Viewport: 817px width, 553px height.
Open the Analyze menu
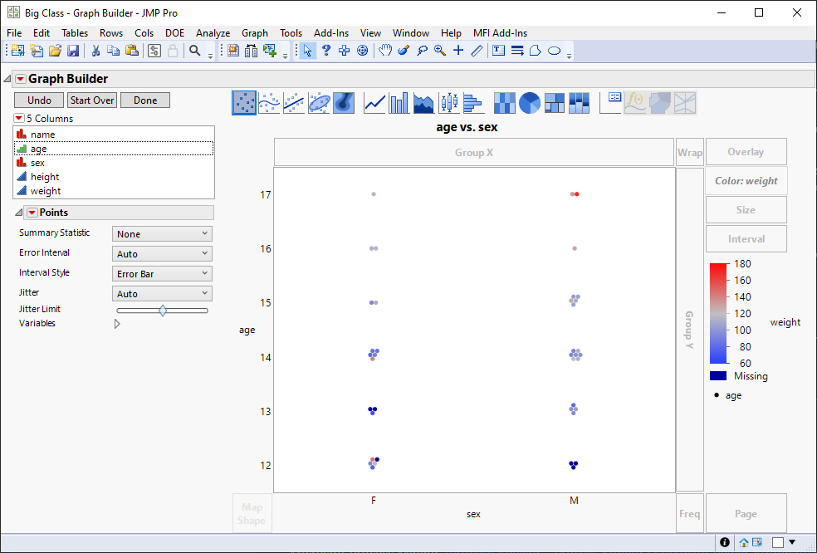coord(213,33)
